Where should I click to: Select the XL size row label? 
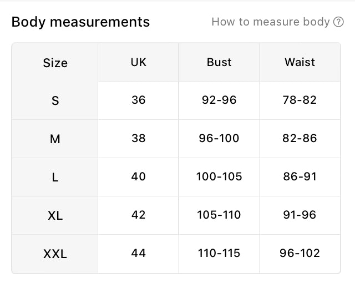[55, 215]
